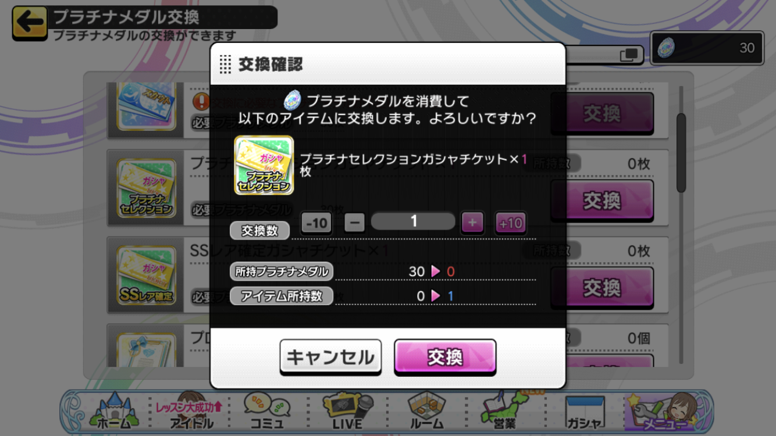The height and width of the screenshot is (436, 776).
Task: Open the ガシャ icon in bottom bar
Action: (x=585, y=413)
